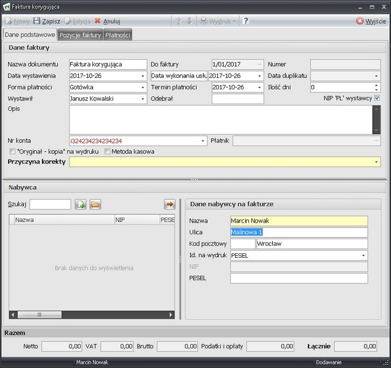Open the Przyczyna korekty dropdown
Viewport: 391px width, 368px height.
tap(376, 162)
